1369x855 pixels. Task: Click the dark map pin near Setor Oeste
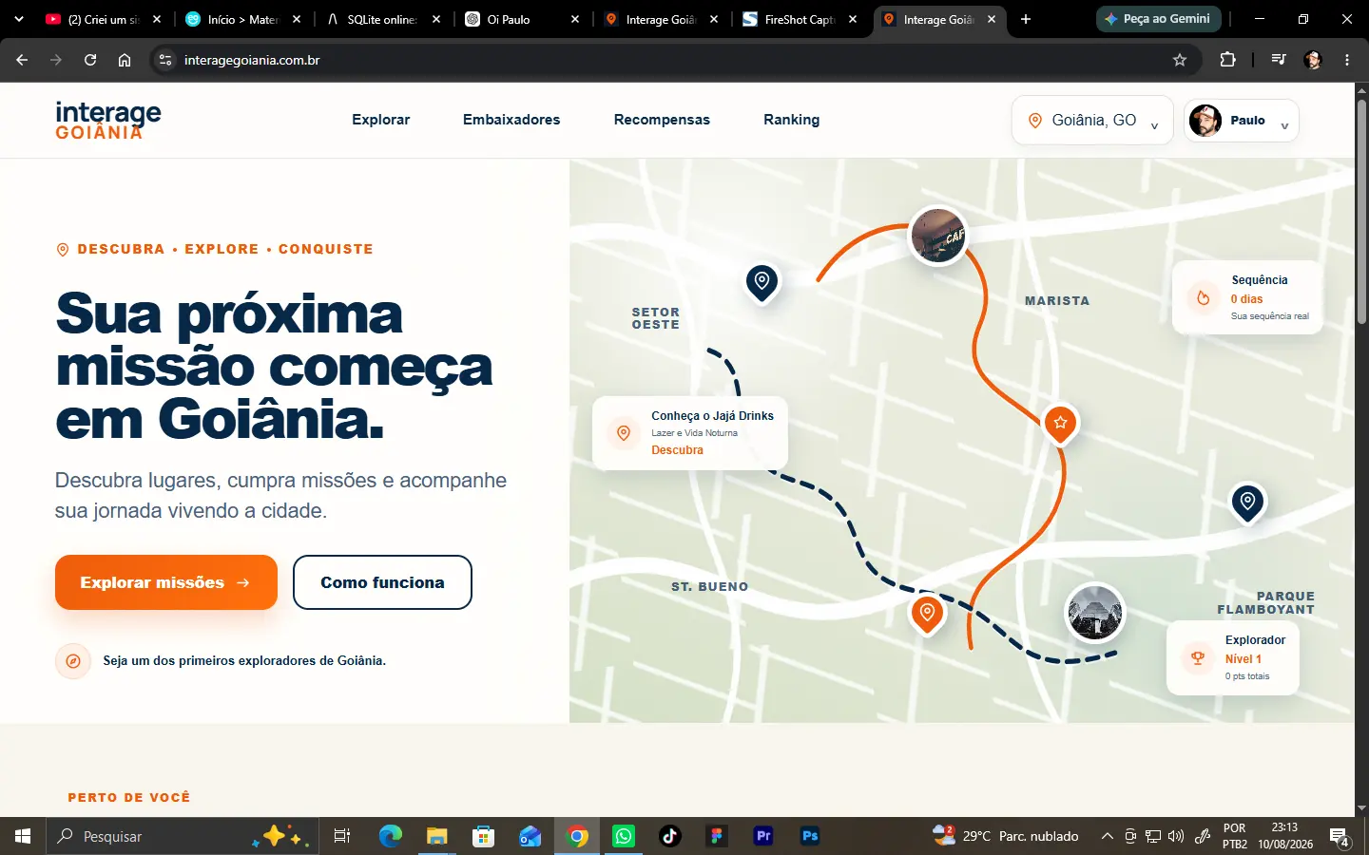click(x=762, y=282)
